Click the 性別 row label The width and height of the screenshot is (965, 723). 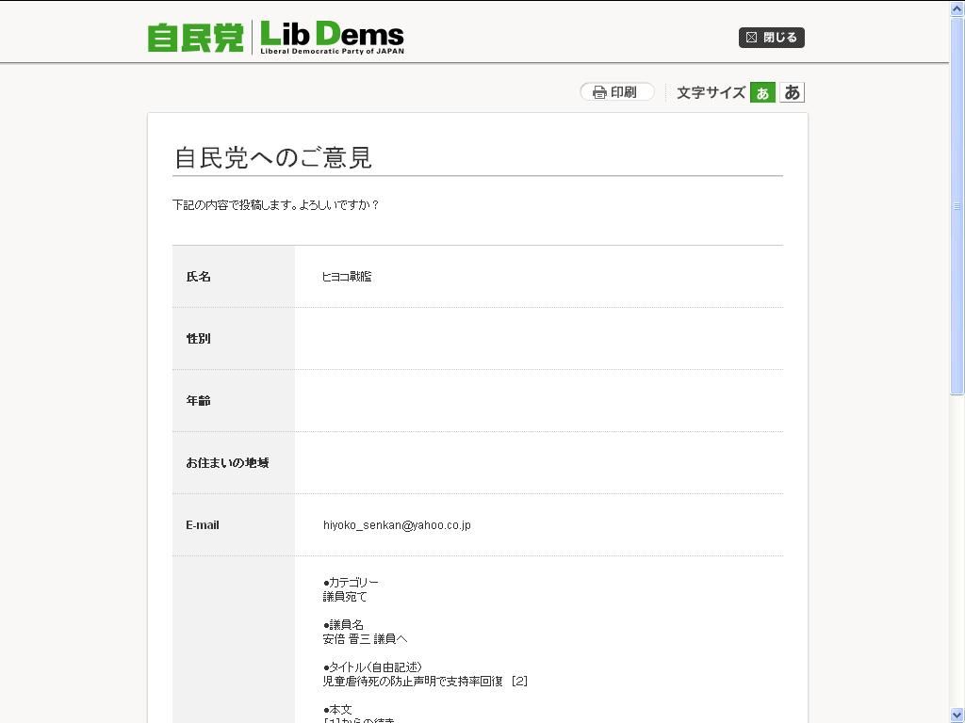point(199,339)
